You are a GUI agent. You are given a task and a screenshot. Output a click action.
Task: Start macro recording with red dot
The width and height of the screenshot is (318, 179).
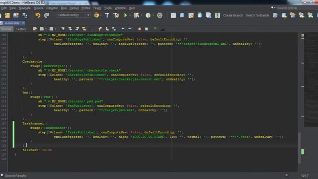[140, 29]
